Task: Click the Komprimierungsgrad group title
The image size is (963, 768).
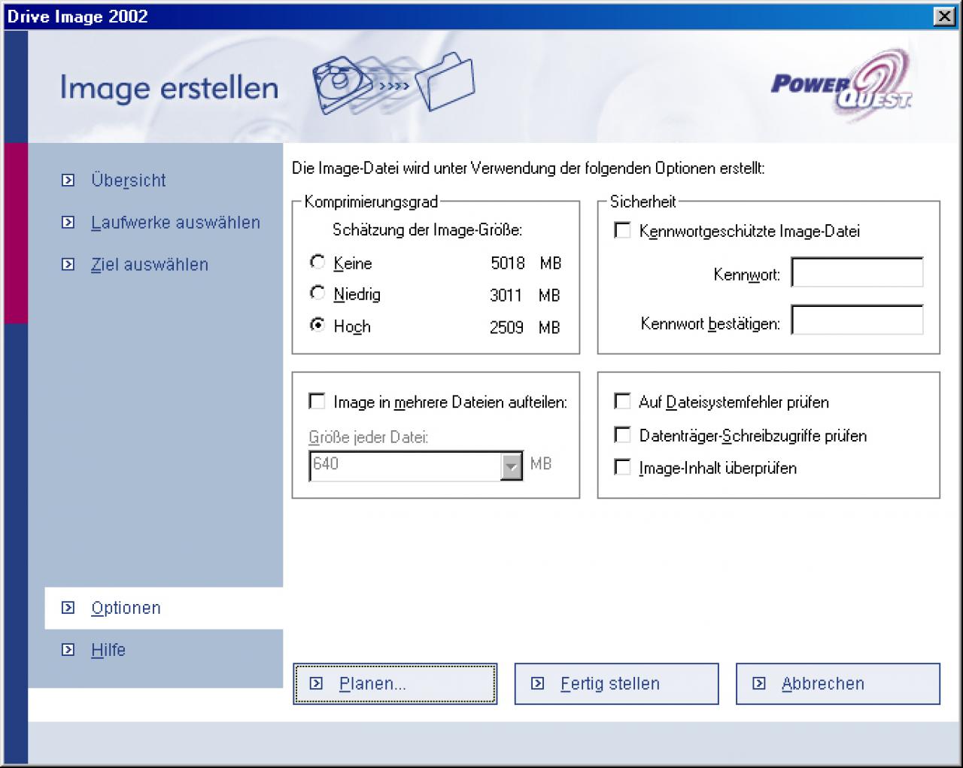Action: coord(371,202)
